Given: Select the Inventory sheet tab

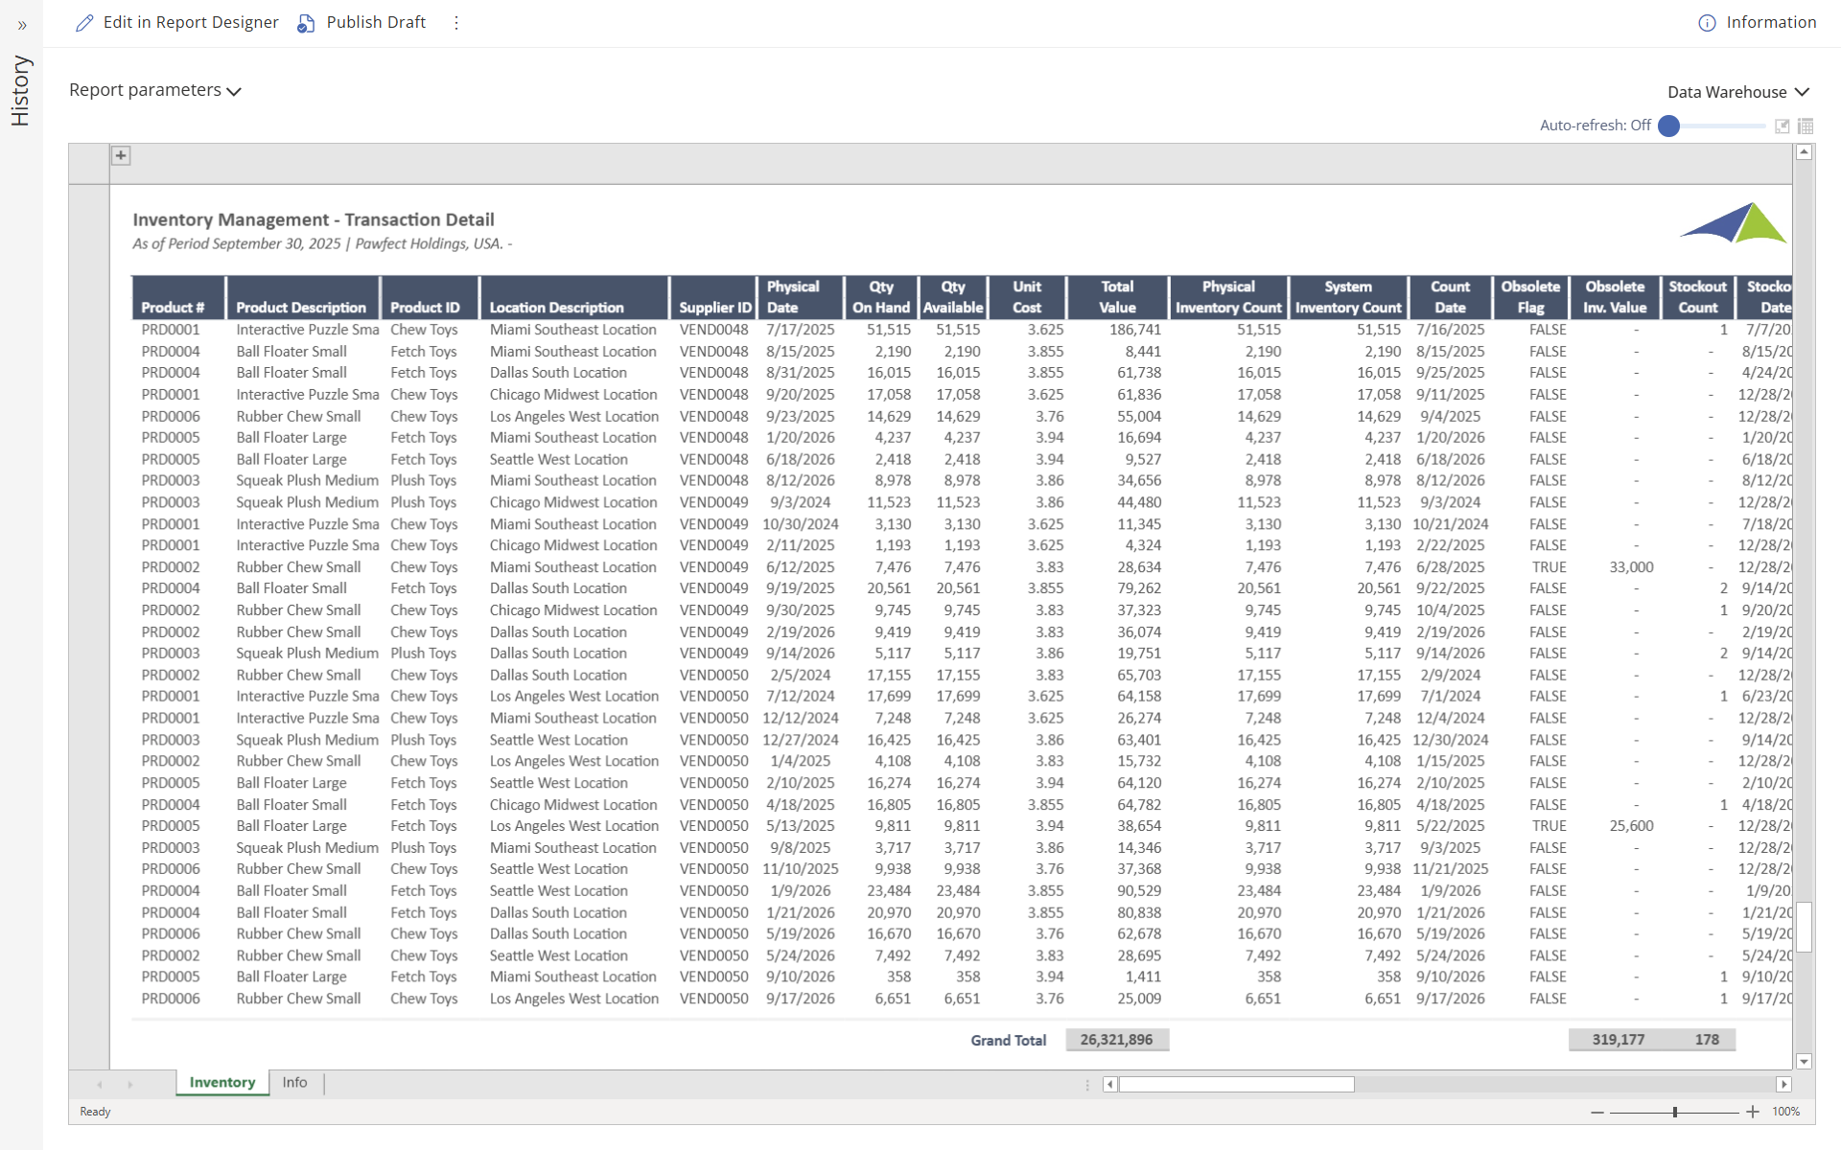Looking at the screenshot, I should tap(221, 1082).
